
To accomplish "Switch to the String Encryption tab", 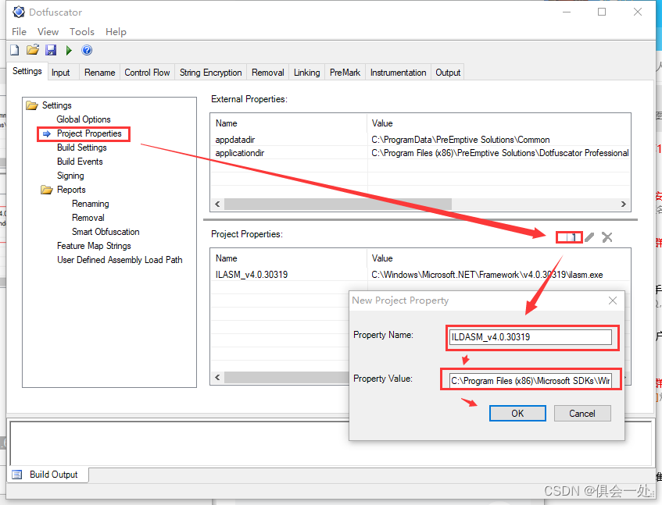I will (211, 73).
